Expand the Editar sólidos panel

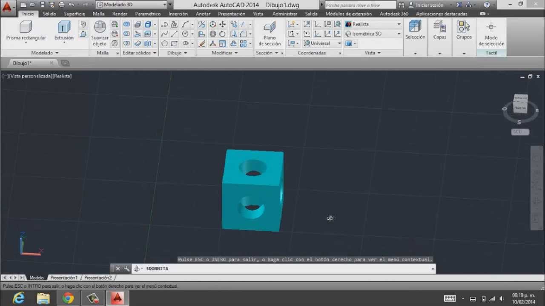pyautogui.click(x=139, y=53)
